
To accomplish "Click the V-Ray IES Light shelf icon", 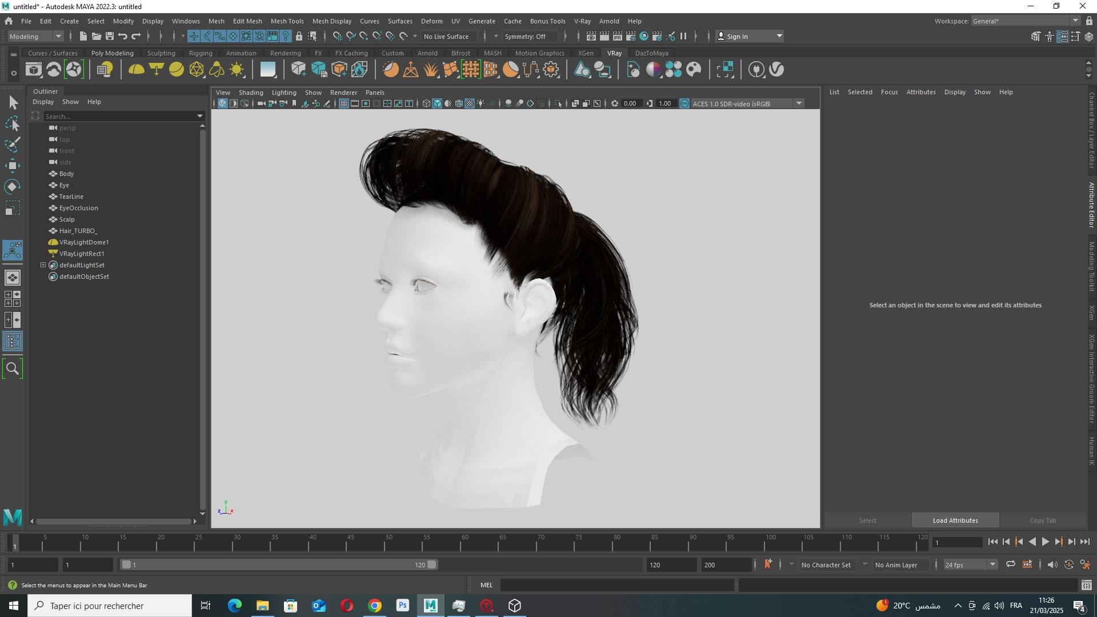I will coord(217,70).
